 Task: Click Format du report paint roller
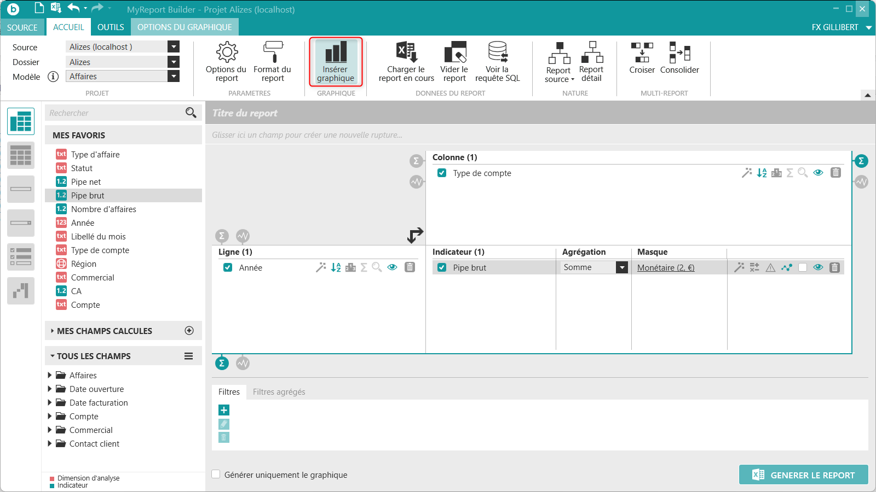coord(273,53)
